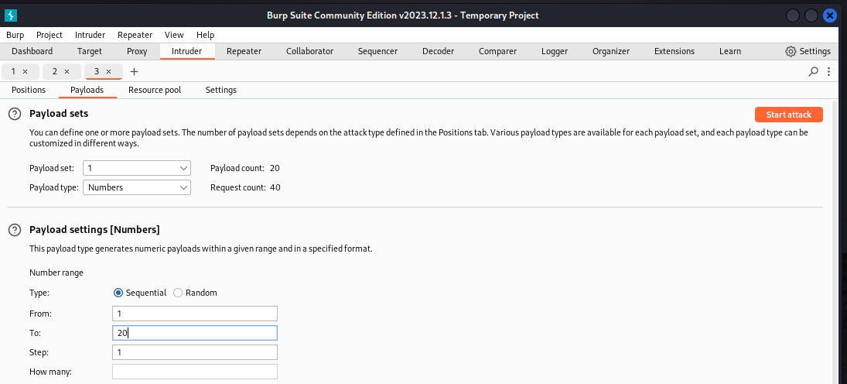
Task: Switch to the main Intruder tab
Action: [187, 51]
